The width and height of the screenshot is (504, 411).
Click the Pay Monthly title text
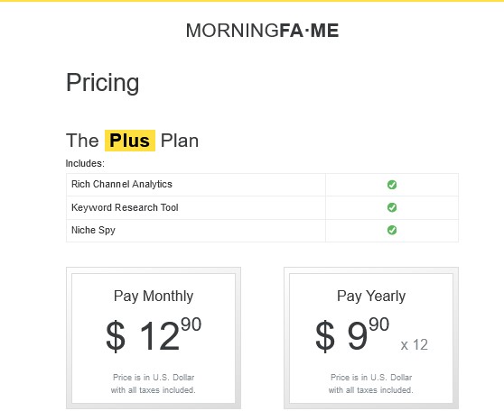coord(154,297)
